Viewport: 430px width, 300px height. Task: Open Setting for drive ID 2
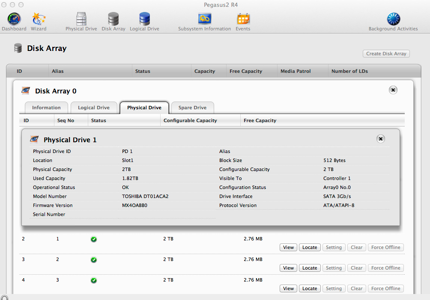click(334, 247)
